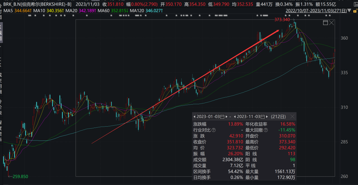Viewport: 358px width, 185px height.
Task: Click the 日均换手 0.26% value
Action: (237, 177)
